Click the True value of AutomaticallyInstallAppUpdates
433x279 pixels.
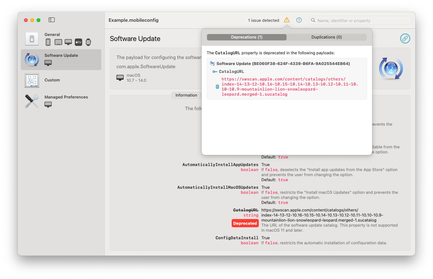265,165
